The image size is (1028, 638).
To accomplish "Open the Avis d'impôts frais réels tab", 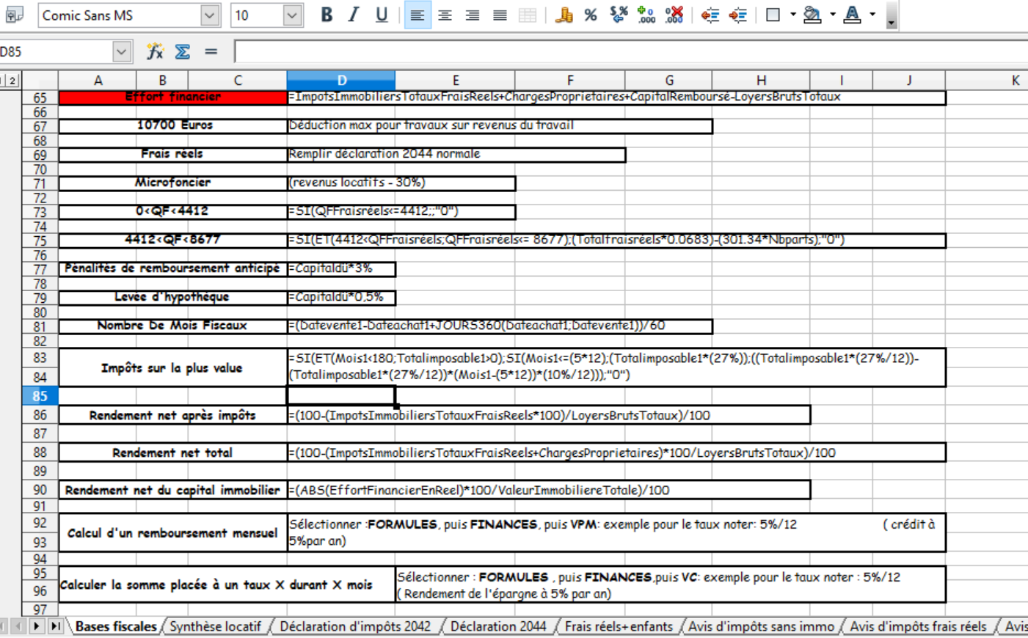I will [918, 626].
